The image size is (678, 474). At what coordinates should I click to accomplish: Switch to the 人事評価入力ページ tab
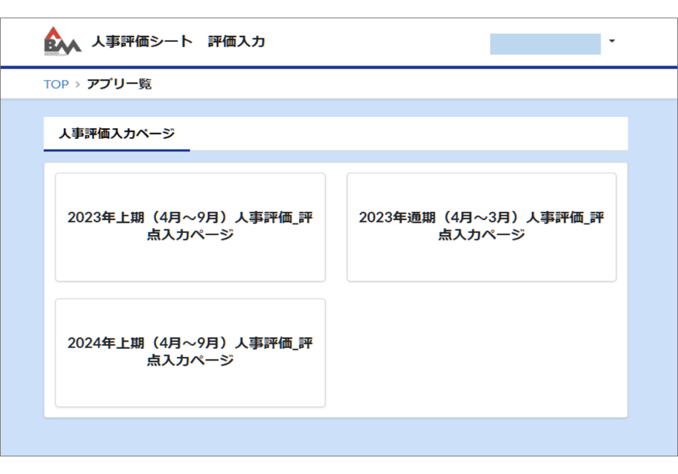click(x=117, y=134)
